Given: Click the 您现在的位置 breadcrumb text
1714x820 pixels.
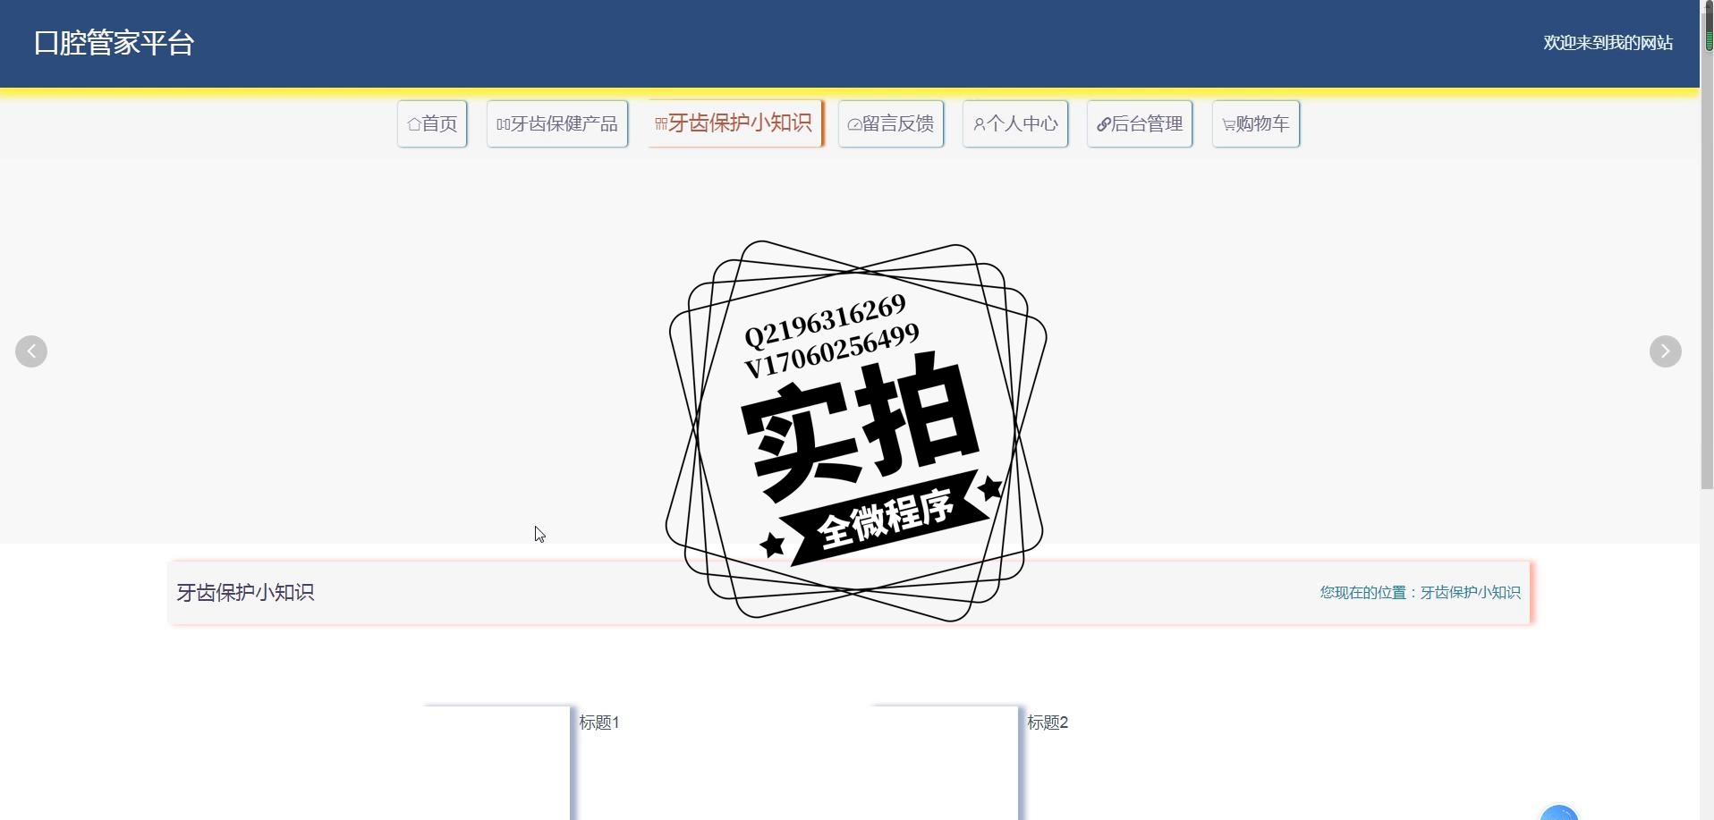Looking at the screenshot, I should 1421,592.
